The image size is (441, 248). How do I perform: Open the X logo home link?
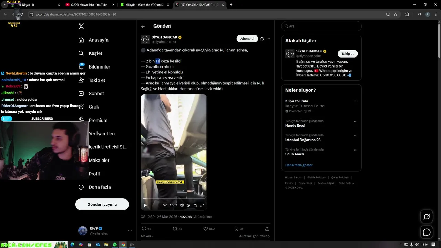(81, 27)
